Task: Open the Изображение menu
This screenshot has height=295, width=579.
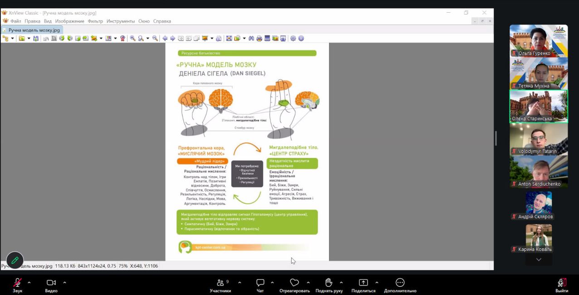Action: [x=69, y=21]
